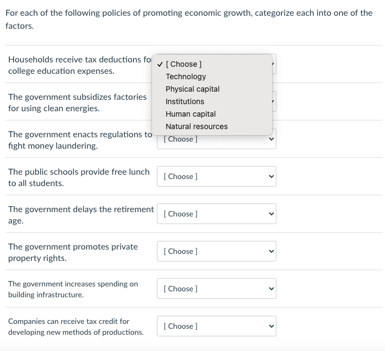
Task: Choose Natural resources in dropdown list
Action: click(197, 126)
